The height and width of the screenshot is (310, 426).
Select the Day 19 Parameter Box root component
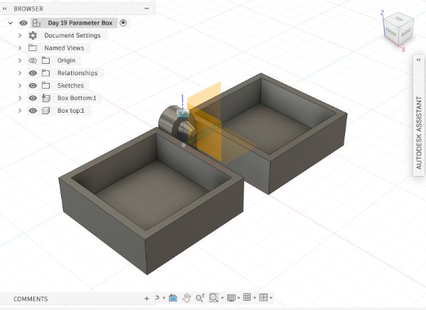tap(80, 23)
